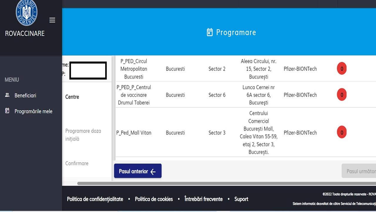The image size is (376, 212).
Task: Click Pfizer-BIONTech in the Drumul Taberei row
Action: (x=300, y=95)
